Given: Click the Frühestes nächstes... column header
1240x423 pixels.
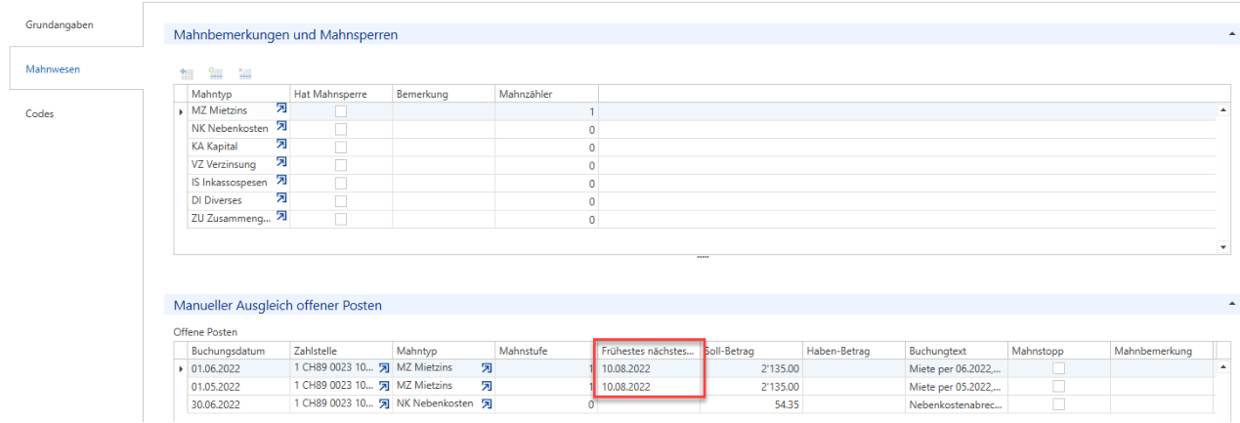Looking at the screenshot, I should tap(649, 350).
